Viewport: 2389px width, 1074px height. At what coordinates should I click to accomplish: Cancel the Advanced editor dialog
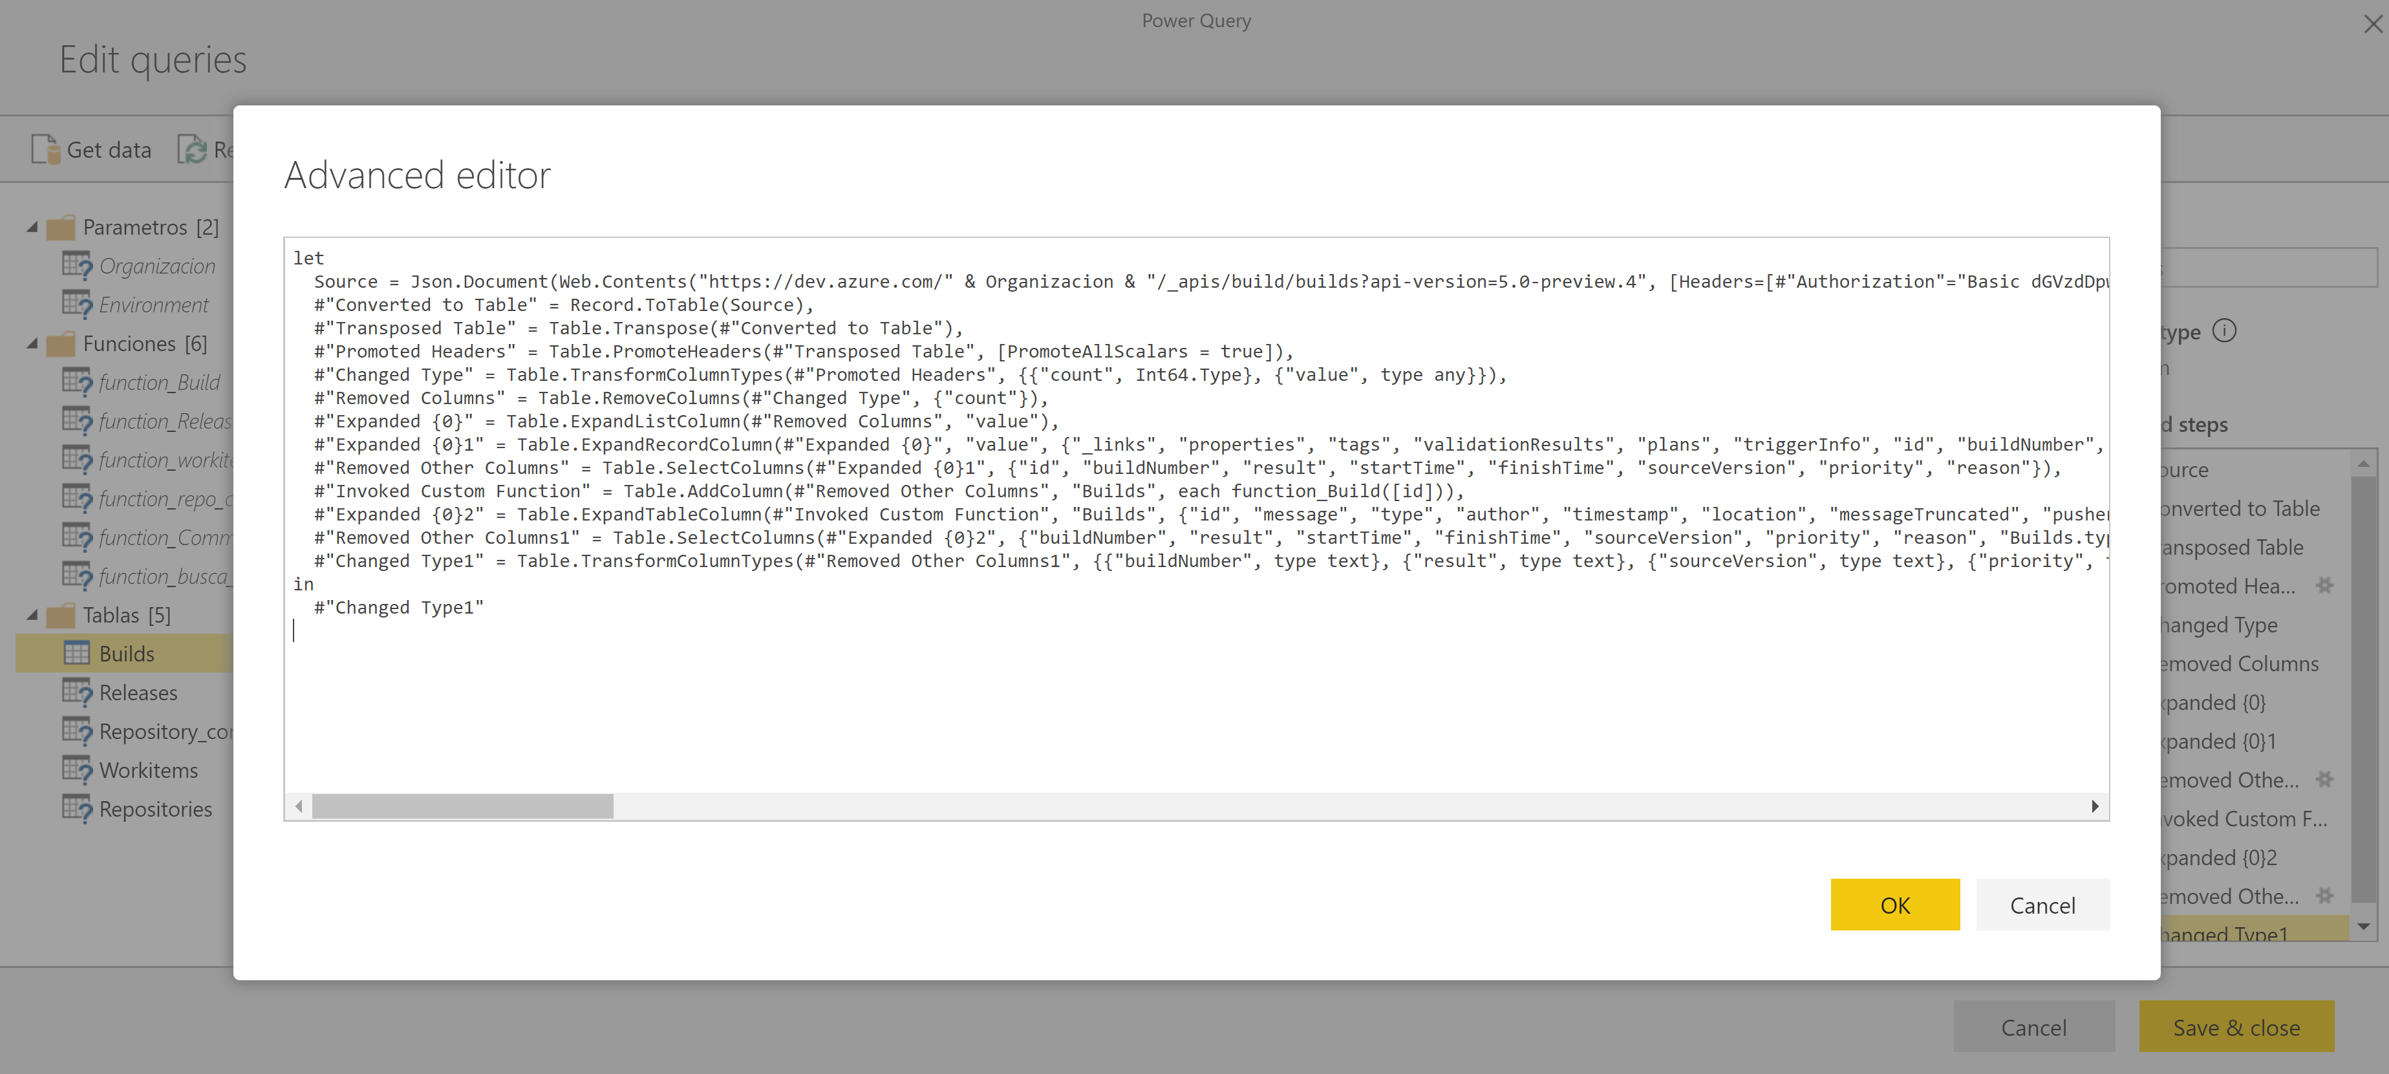click(x=2042, y=905)
